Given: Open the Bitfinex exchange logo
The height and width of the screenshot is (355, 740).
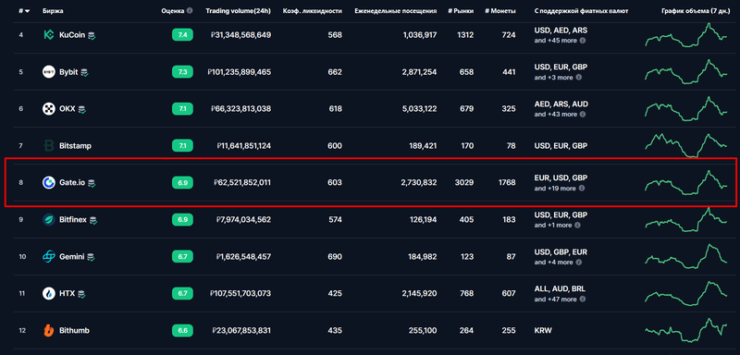Looking at the screenshot, I should (49, 220).
